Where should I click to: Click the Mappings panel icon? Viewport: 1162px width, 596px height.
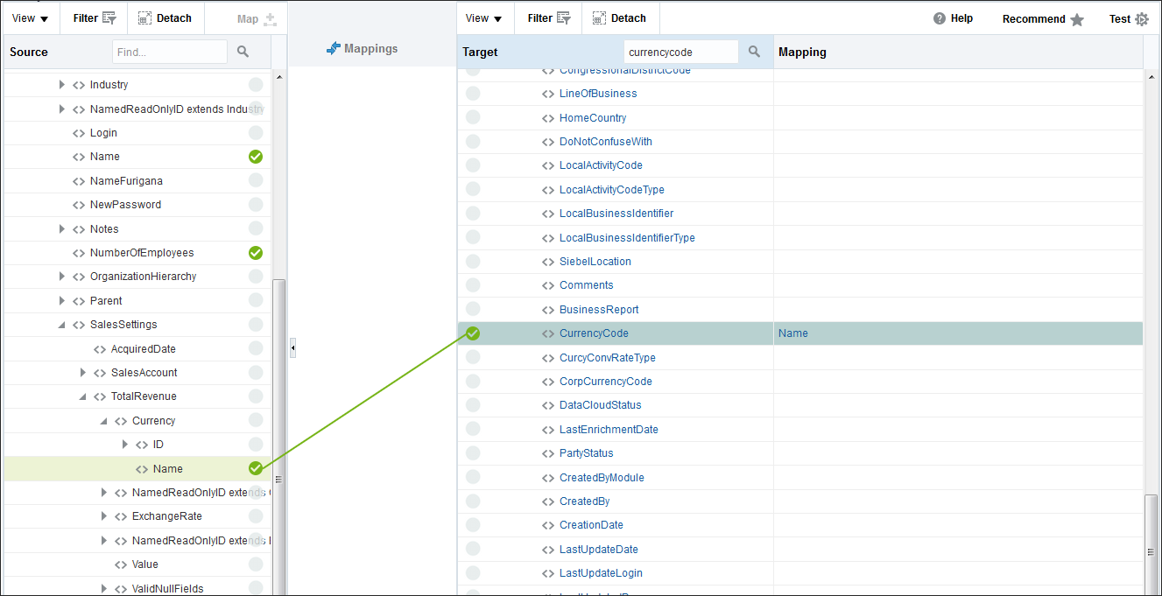334,48
